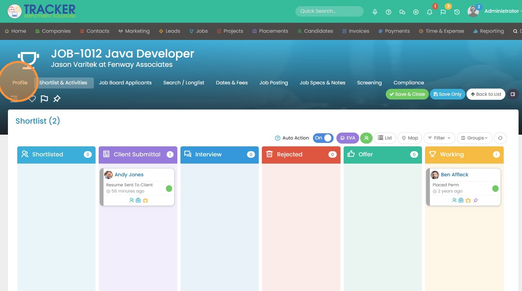
Task: Click the Tracker logo in the header
Action: [41, 11]
